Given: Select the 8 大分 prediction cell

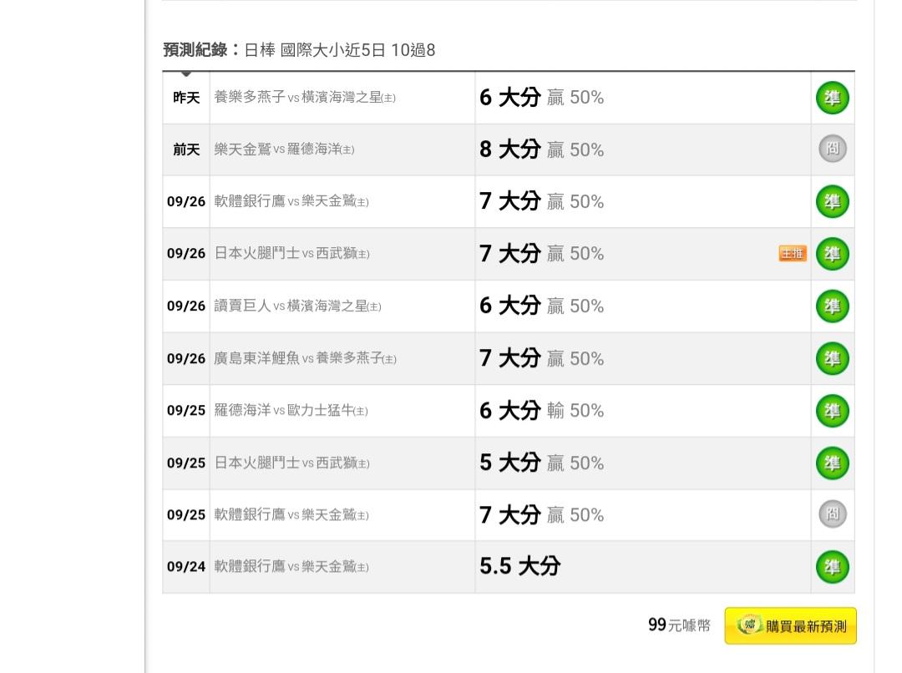Looking at the screenshot, I should (509, 149).
